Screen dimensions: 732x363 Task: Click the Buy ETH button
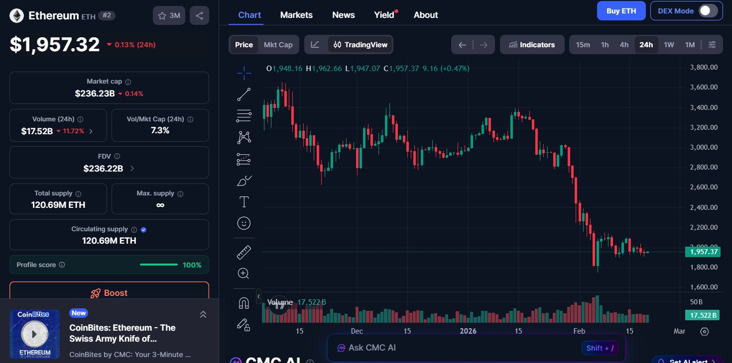point(621,10)
